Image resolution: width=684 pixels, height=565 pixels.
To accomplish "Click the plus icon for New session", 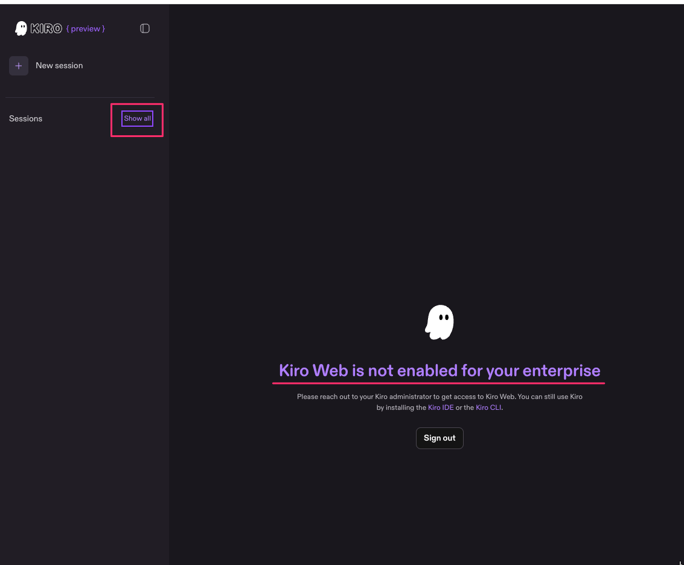I will pyautogui.click(x=19, y=66).
